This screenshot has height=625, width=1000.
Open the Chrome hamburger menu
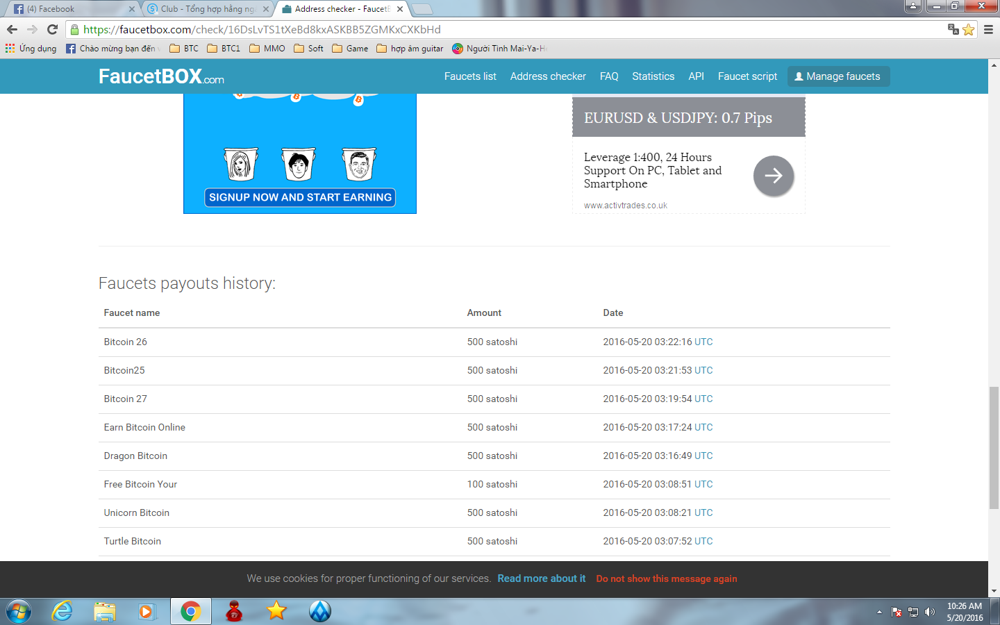pyautogui.click(x=988, y=29)
